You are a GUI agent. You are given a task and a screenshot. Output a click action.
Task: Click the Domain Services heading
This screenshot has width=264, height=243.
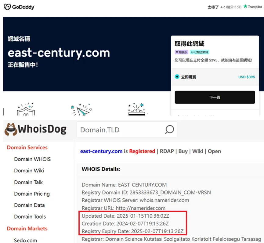pos(27,148)
